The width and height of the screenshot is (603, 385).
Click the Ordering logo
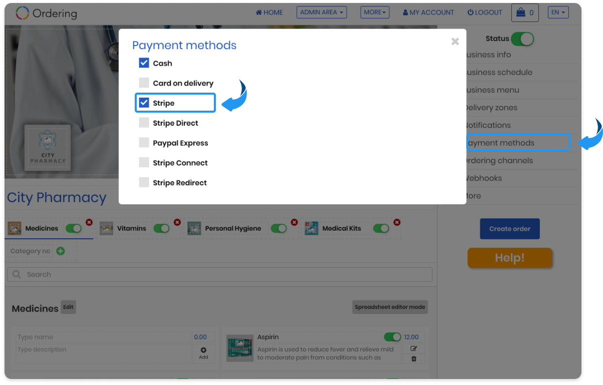[46, 13]
